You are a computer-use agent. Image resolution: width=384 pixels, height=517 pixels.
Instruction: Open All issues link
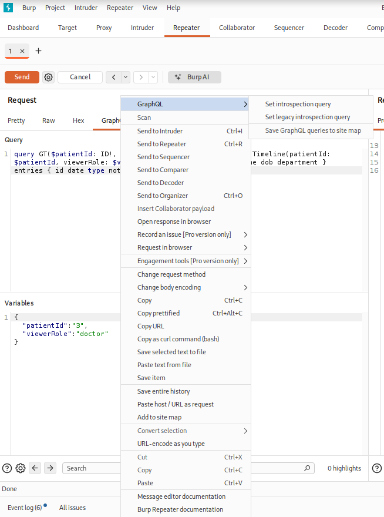pos(73,508)
